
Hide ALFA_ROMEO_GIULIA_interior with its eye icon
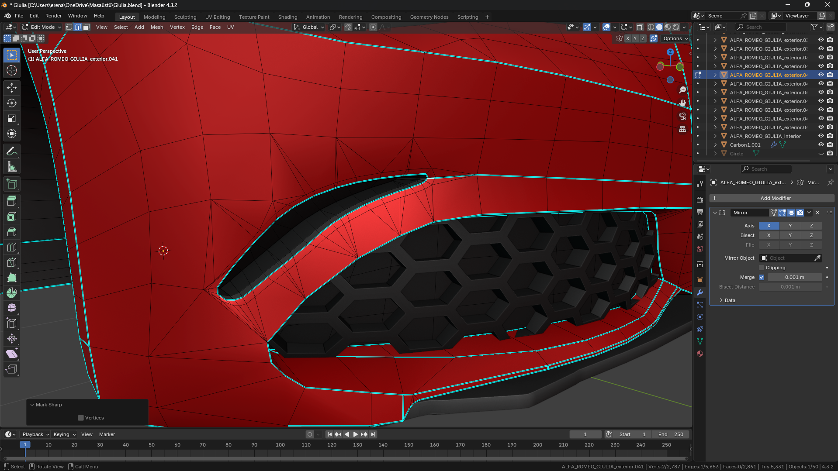coord(821,136)
